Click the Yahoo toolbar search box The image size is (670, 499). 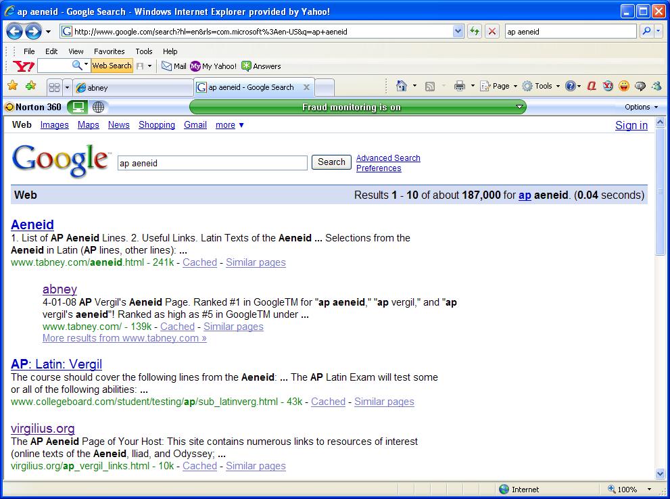pos(55,66)
